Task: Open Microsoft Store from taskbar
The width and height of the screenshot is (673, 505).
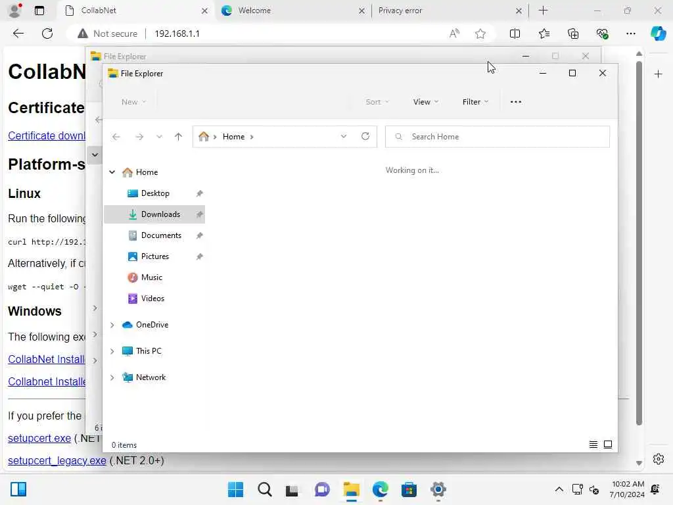Action: click(x=409, y=489)
